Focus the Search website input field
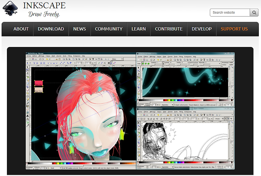The height and width of the screenshot is (176, 261). (x=230, y=13)
